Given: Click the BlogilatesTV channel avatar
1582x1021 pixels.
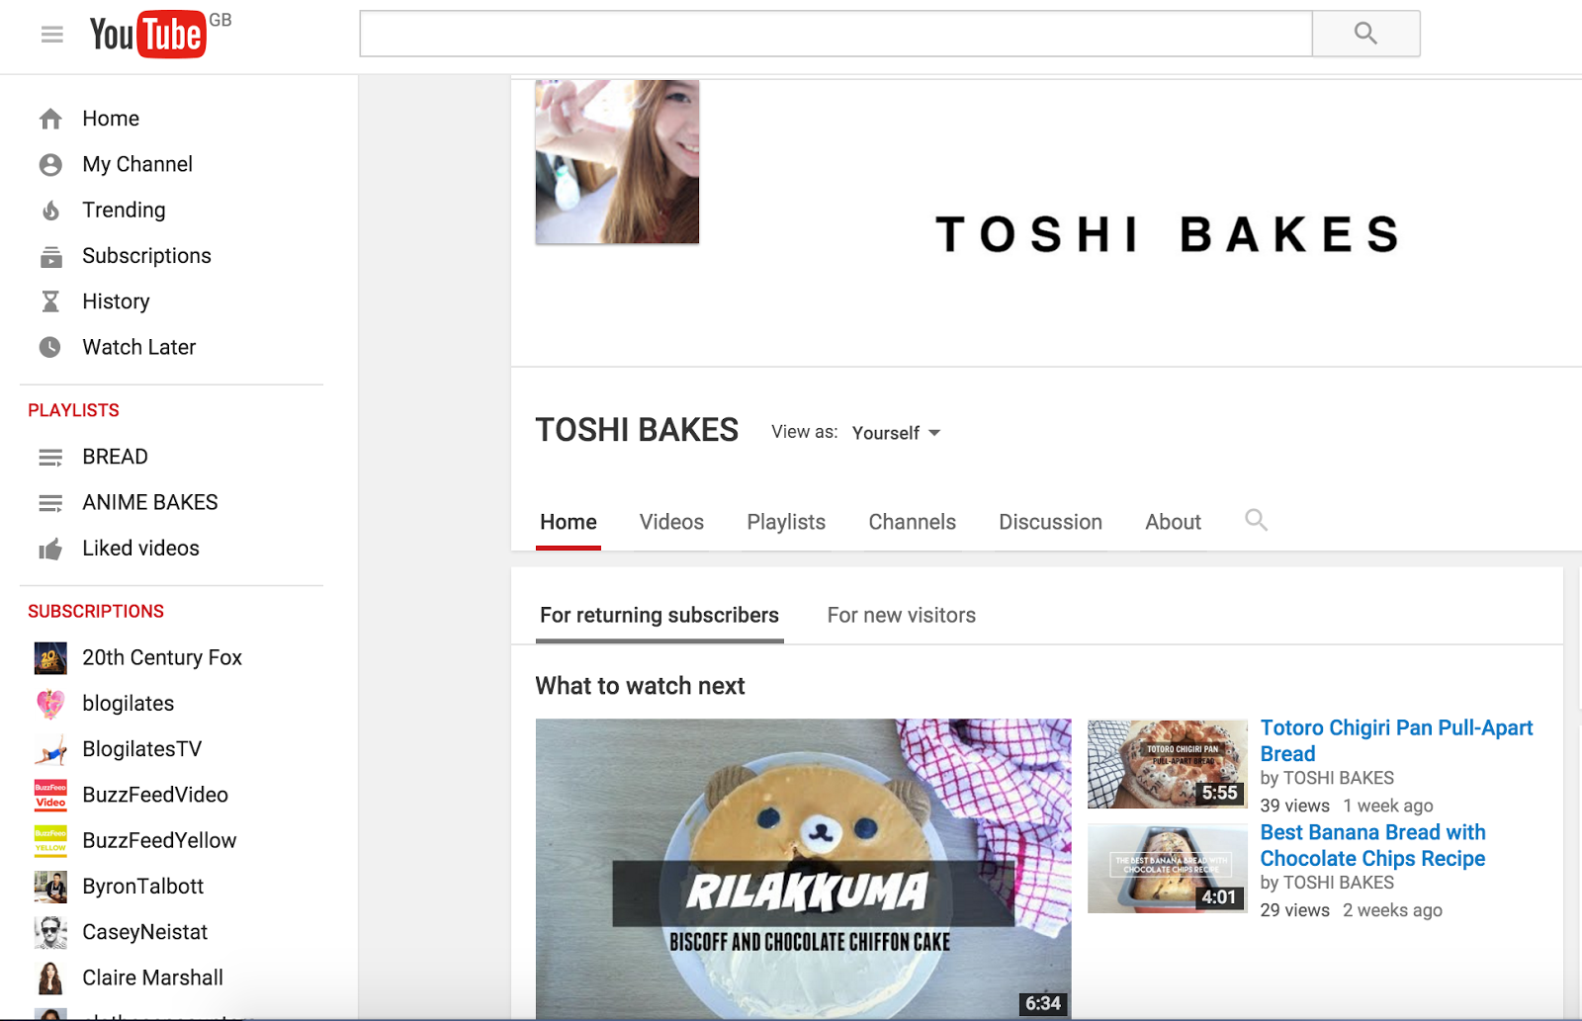Looking at the screenshot, I should [x=50, y=749].
